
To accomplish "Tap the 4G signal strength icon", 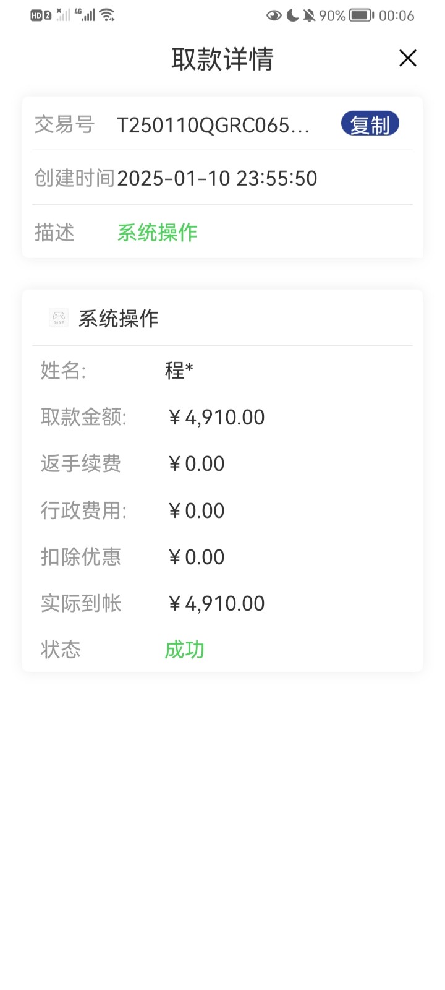I will [x=85, y=15].
